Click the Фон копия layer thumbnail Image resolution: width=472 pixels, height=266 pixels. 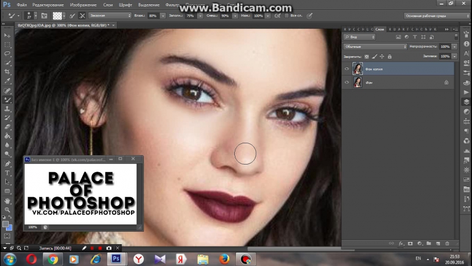[x=358, y=69]
